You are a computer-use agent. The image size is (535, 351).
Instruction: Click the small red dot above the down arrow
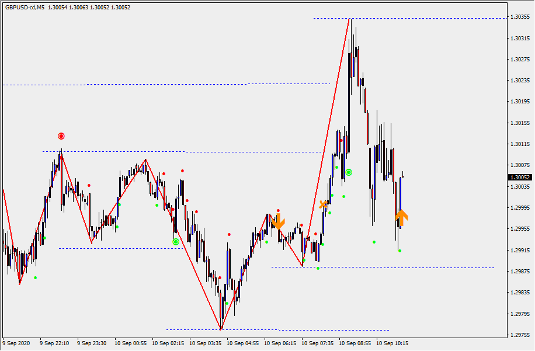(x=278, y=210)
